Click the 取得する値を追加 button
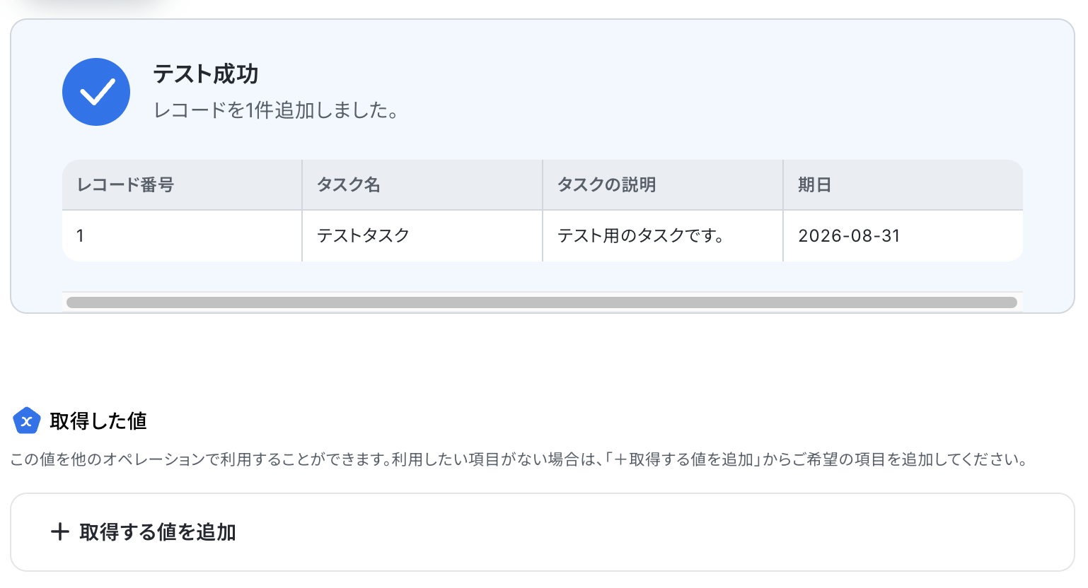The image size is (1088, 588). click(x=542, y=532)
